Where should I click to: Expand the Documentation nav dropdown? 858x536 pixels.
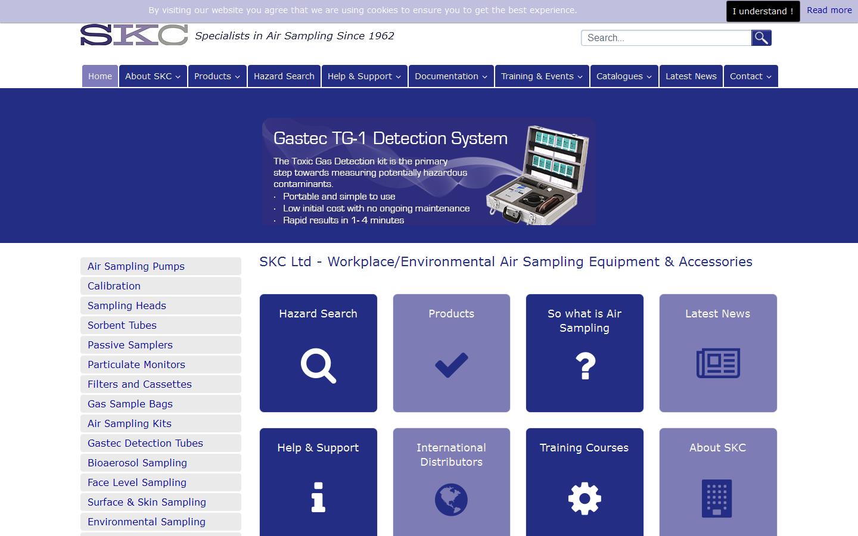(450, 76)
